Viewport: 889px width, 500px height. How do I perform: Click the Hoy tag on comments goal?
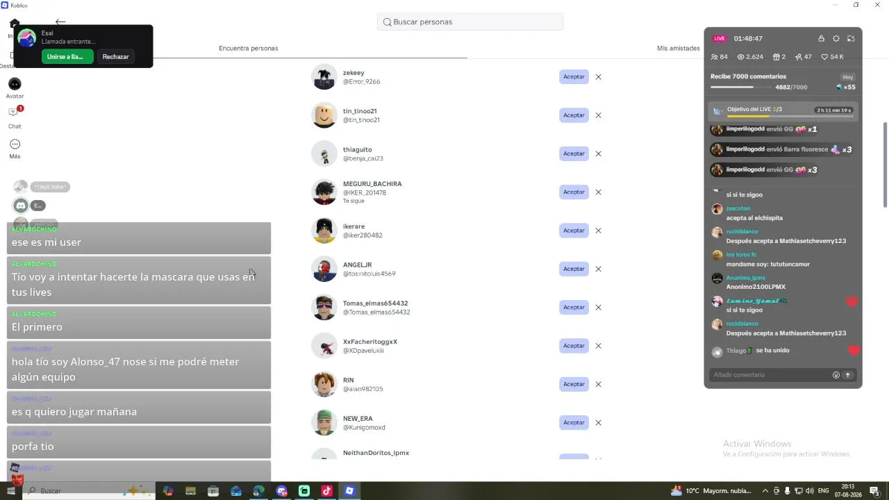[x=847, y=77]
